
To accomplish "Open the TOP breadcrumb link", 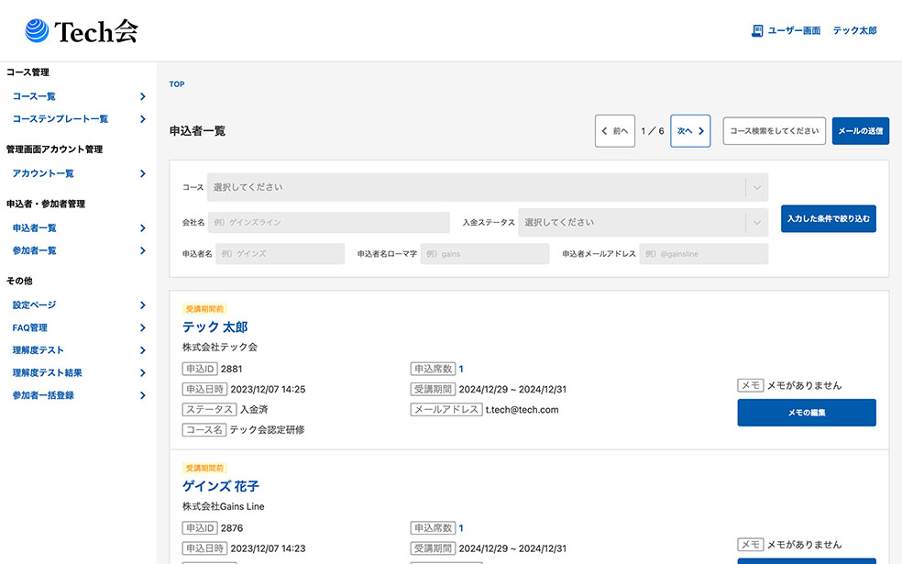I will (176, 83).
